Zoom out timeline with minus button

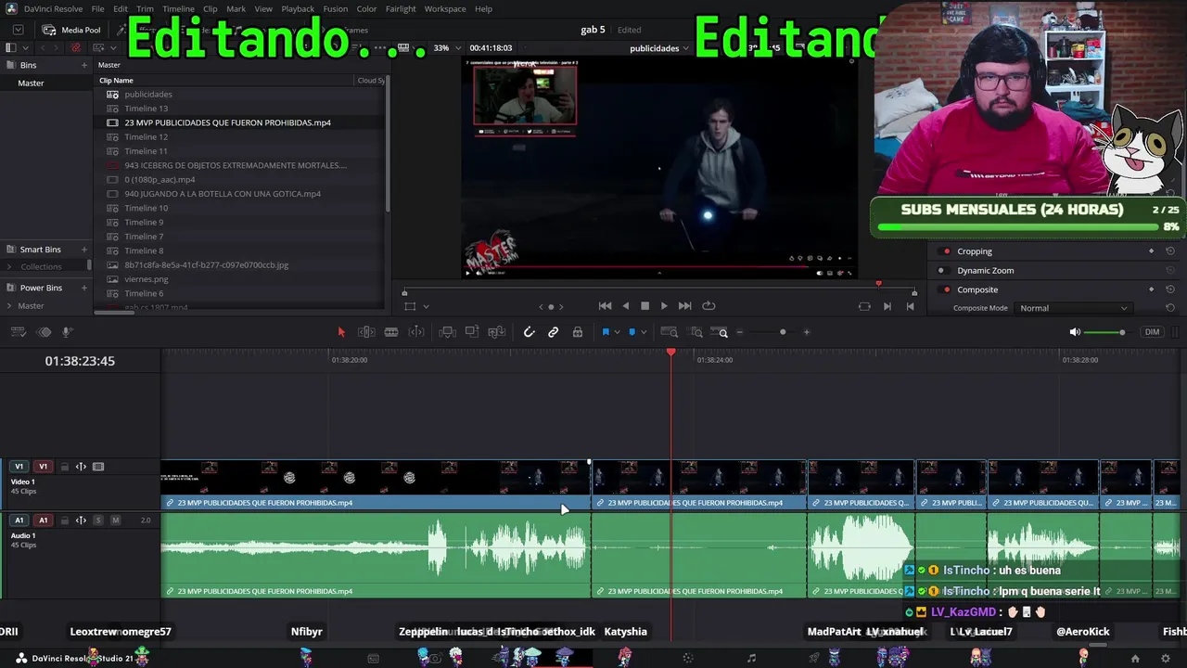click(x=739, y=332)
